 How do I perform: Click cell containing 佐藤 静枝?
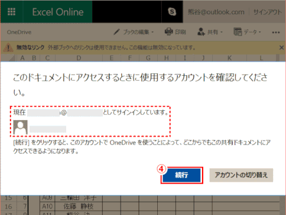[x=79, y=207]
